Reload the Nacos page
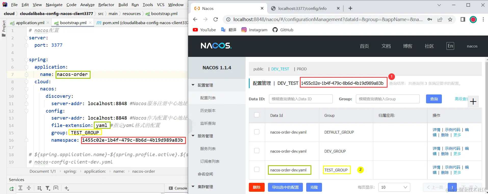 (x=216, y=19)
